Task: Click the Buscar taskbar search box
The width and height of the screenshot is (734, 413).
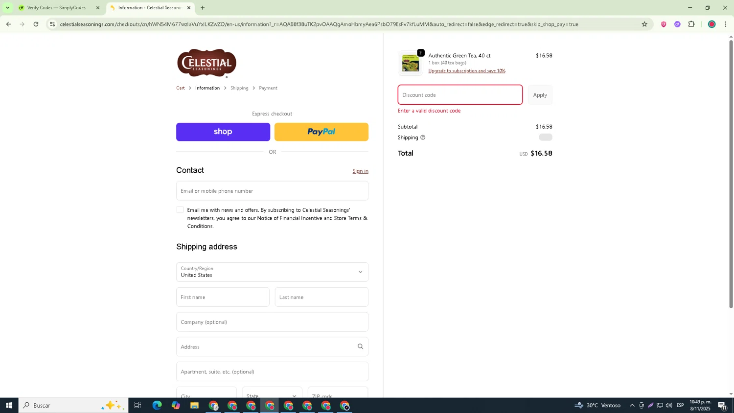Action: tap(73, 405)
